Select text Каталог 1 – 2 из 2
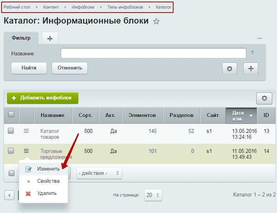Viewport: 277px width, 213px height. [x=254, y=195]
